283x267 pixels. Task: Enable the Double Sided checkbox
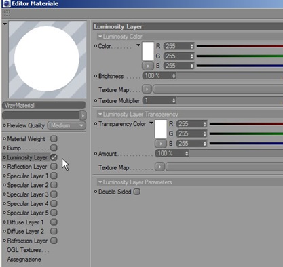click(x=137, y=192)
